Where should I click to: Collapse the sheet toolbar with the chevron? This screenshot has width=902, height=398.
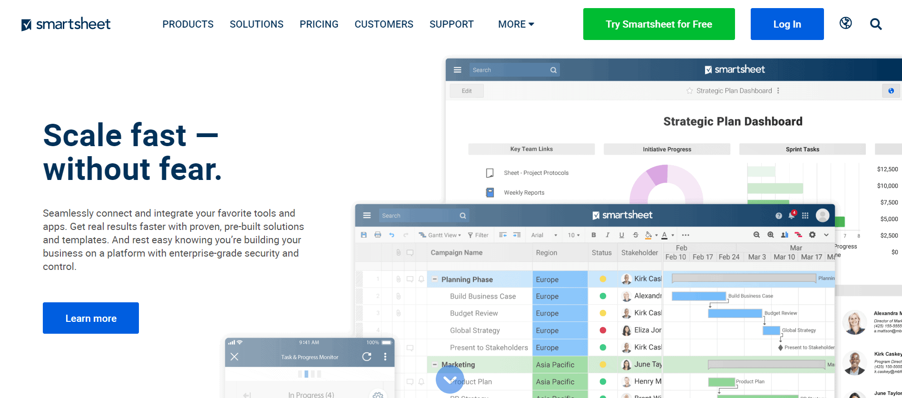pos(826,235)
